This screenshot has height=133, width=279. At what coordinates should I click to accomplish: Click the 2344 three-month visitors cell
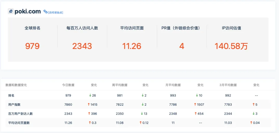click(x=228, y=114)
